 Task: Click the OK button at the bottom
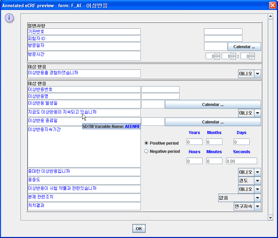139,228
